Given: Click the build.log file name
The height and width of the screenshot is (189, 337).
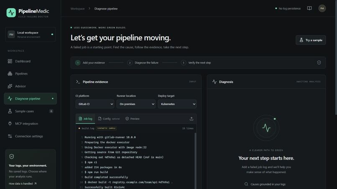Looking at the screenshot, I should coord(88,128).
